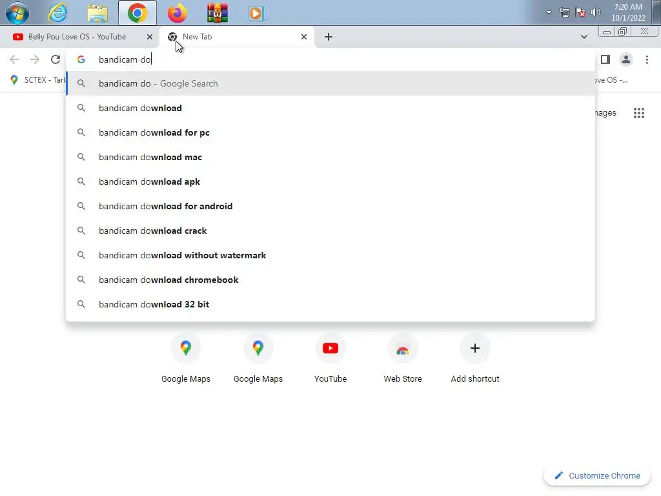
Task: Open the tab search dropdown chevron
Action: tap(584, 37)
